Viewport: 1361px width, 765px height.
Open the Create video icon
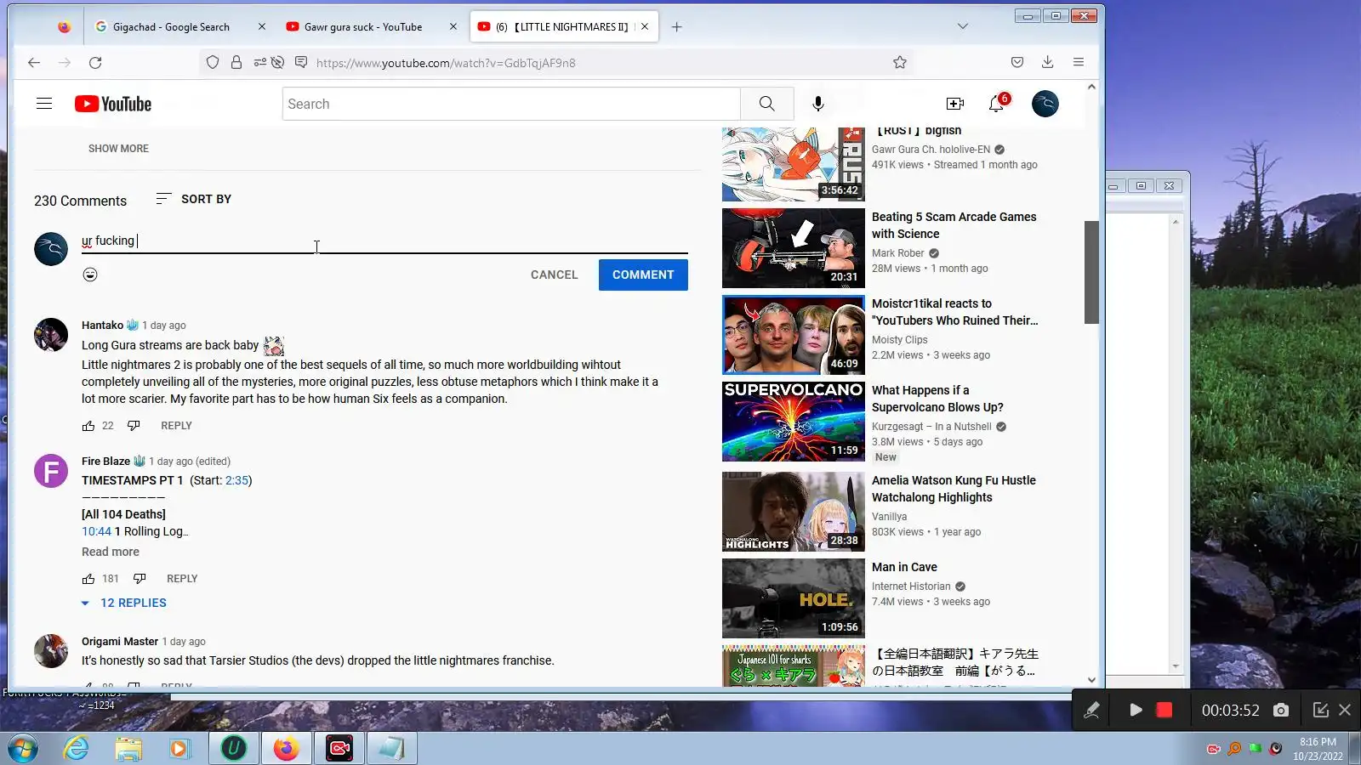(955, 104)
